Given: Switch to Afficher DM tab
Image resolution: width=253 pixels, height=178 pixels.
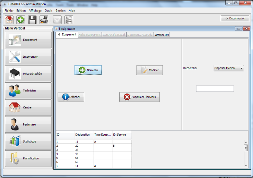Looking at the screenshot, I should [x=162, y=35].
